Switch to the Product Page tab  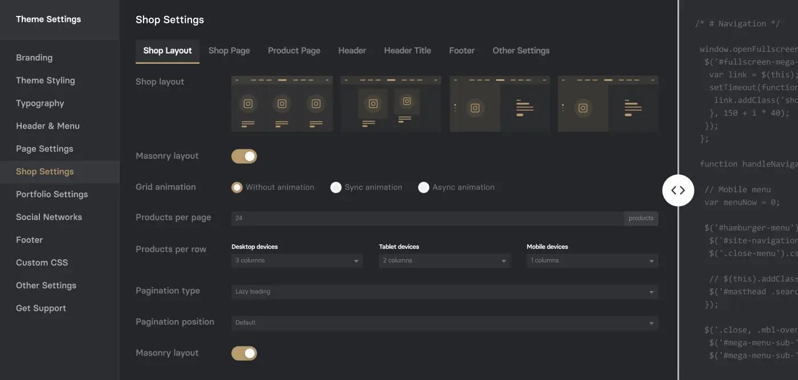[x=294, y=51]
